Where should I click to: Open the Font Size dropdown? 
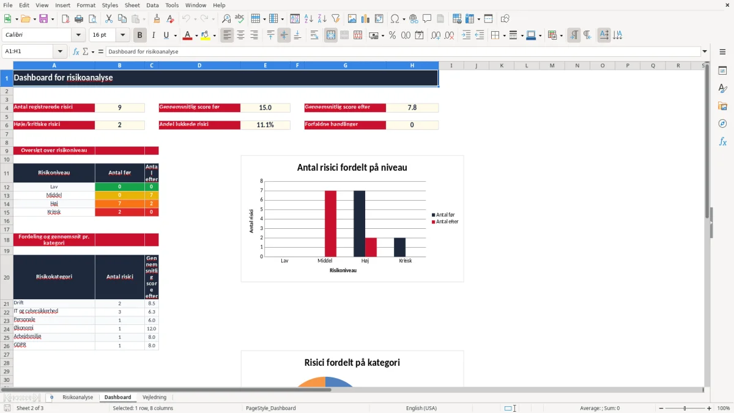pyautogui.click(x=123, y=35)
